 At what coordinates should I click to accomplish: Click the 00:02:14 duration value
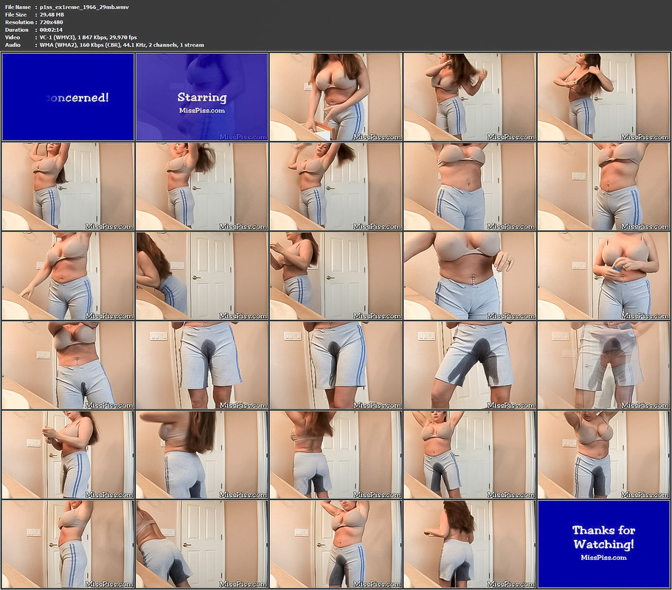point(52,29)
